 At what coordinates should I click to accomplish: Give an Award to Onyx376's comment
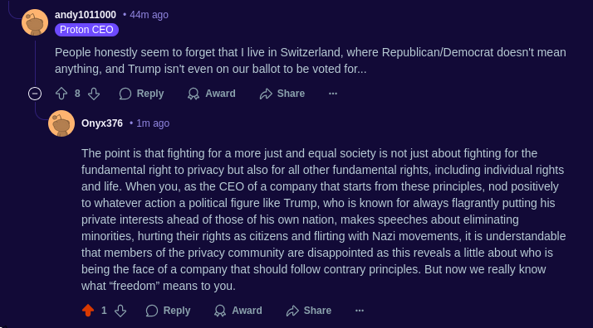click(x=238, y=311)
